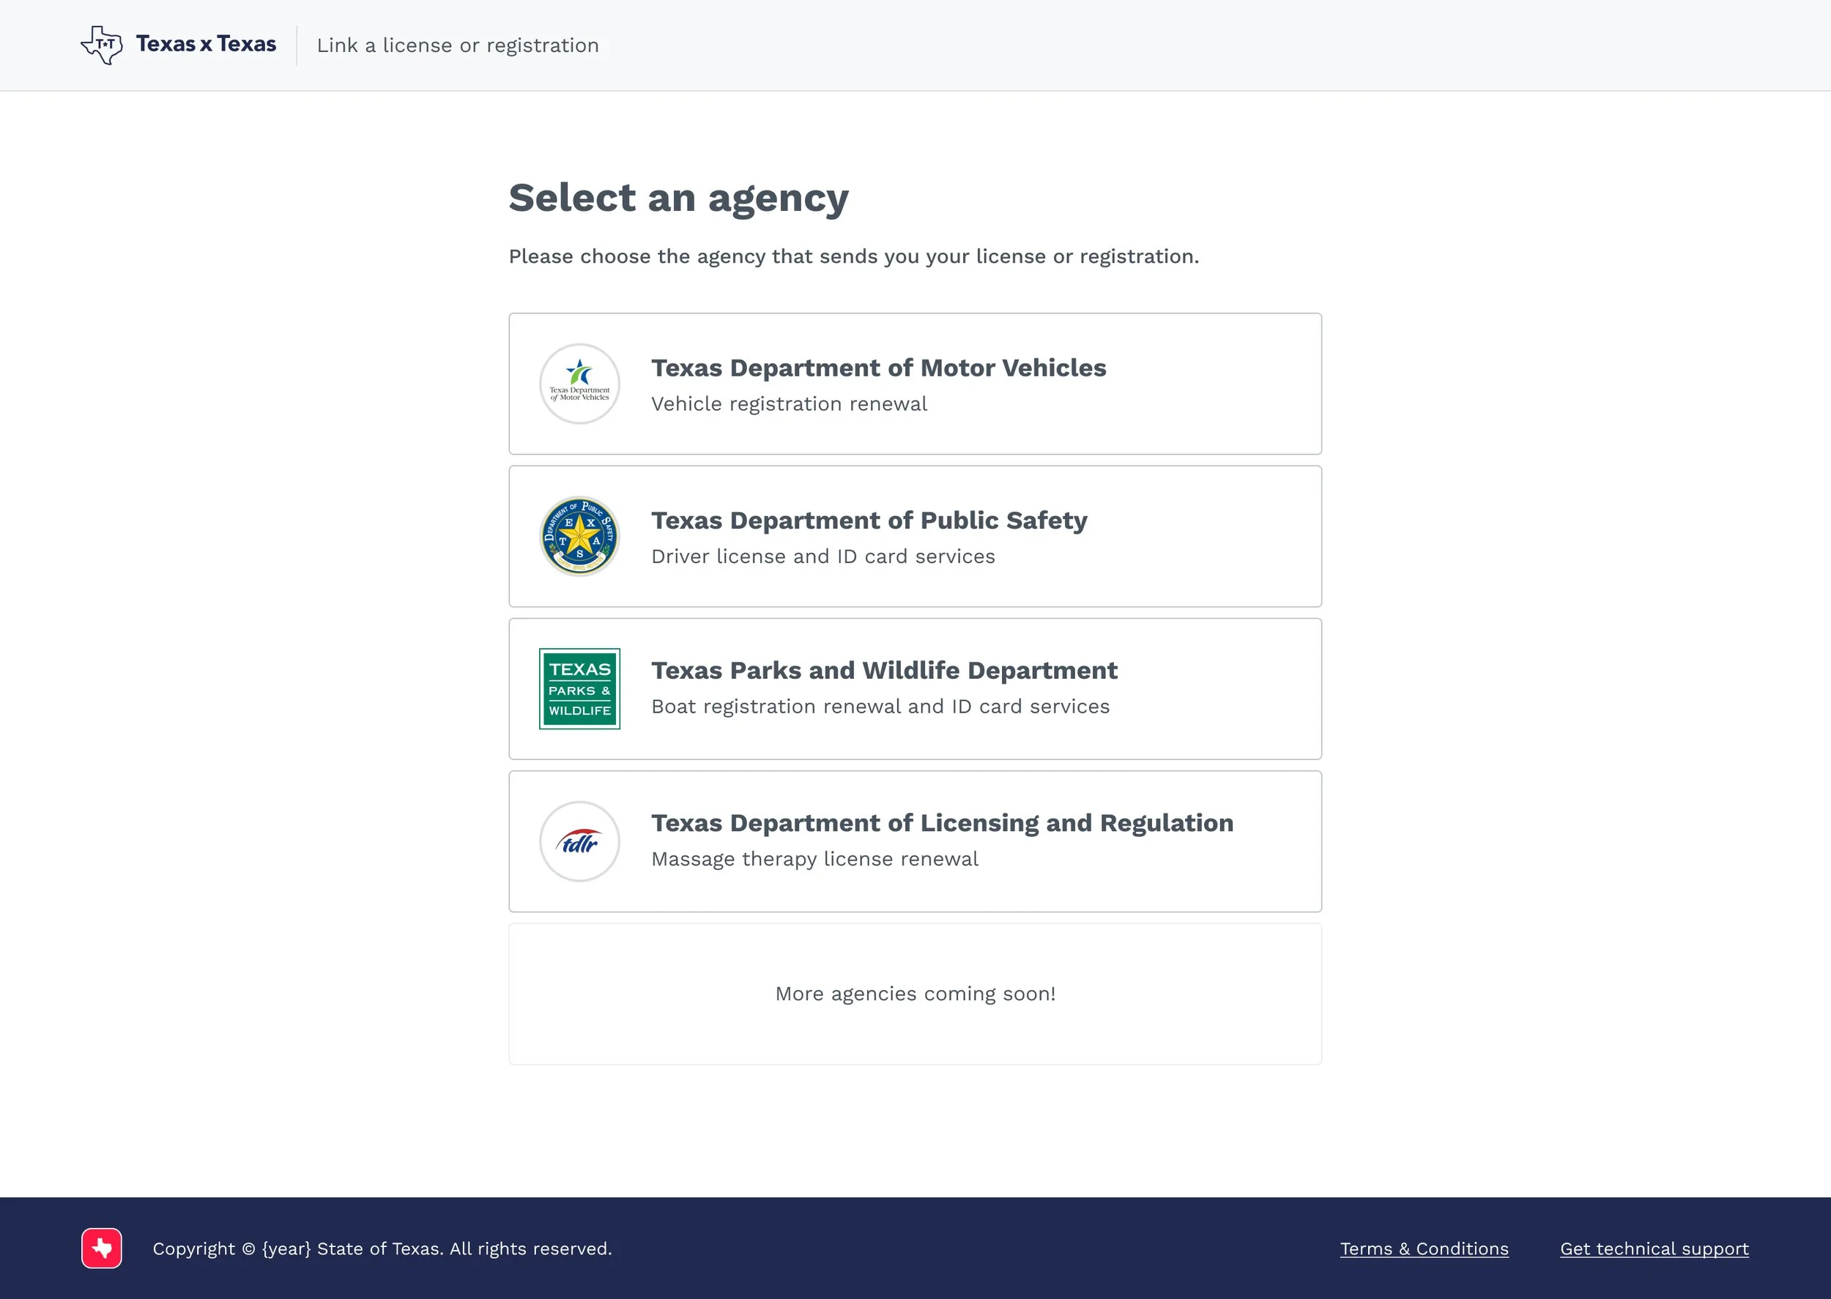The height and width of the screenshot is (1299, 1831).
Task: Select Texas Parks and Wildlife Department card
Action: click(x=914, y=689)
